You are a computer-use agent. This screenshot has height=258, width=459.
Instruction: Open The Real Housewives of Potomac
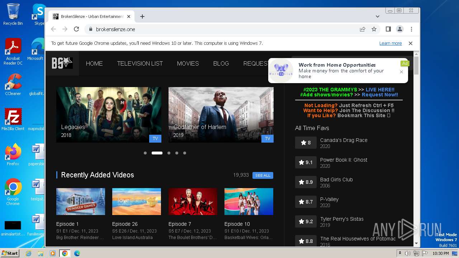358,239
